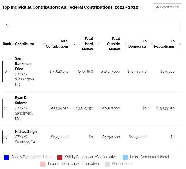Image resolution: width=186 pixels, height=169 pixels.
Task: Sort by Total Contributions column
Action: tap(57, 44)
